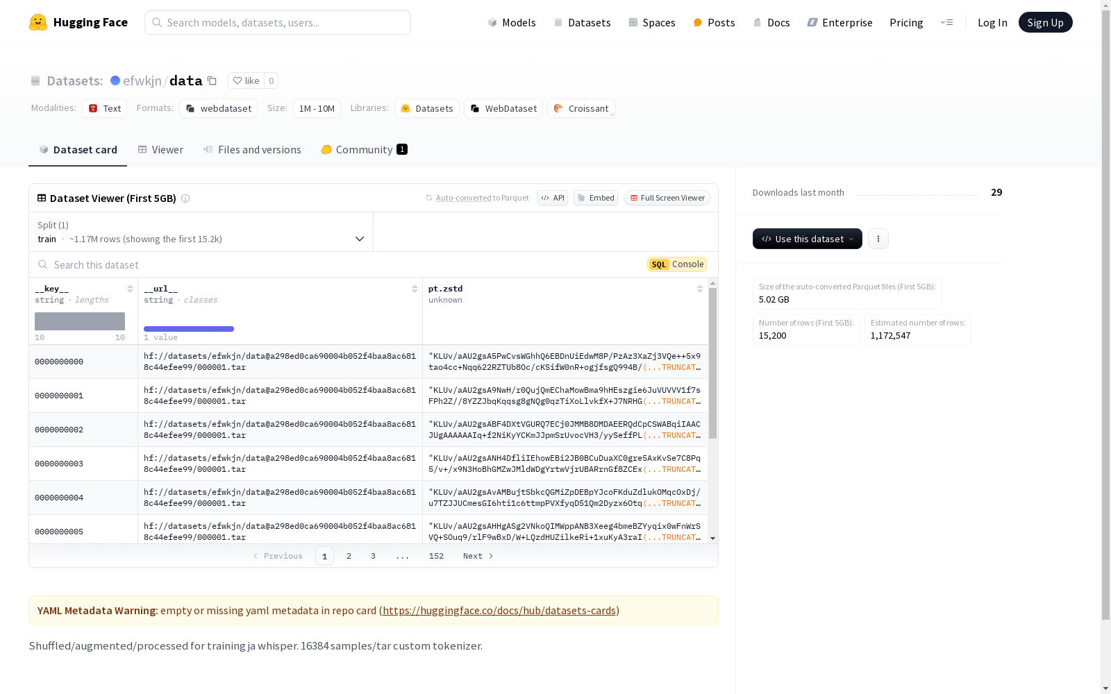1111x694 pixels.
Task: Focus the search models, datasets, users field
Action: tap(278, 22)
